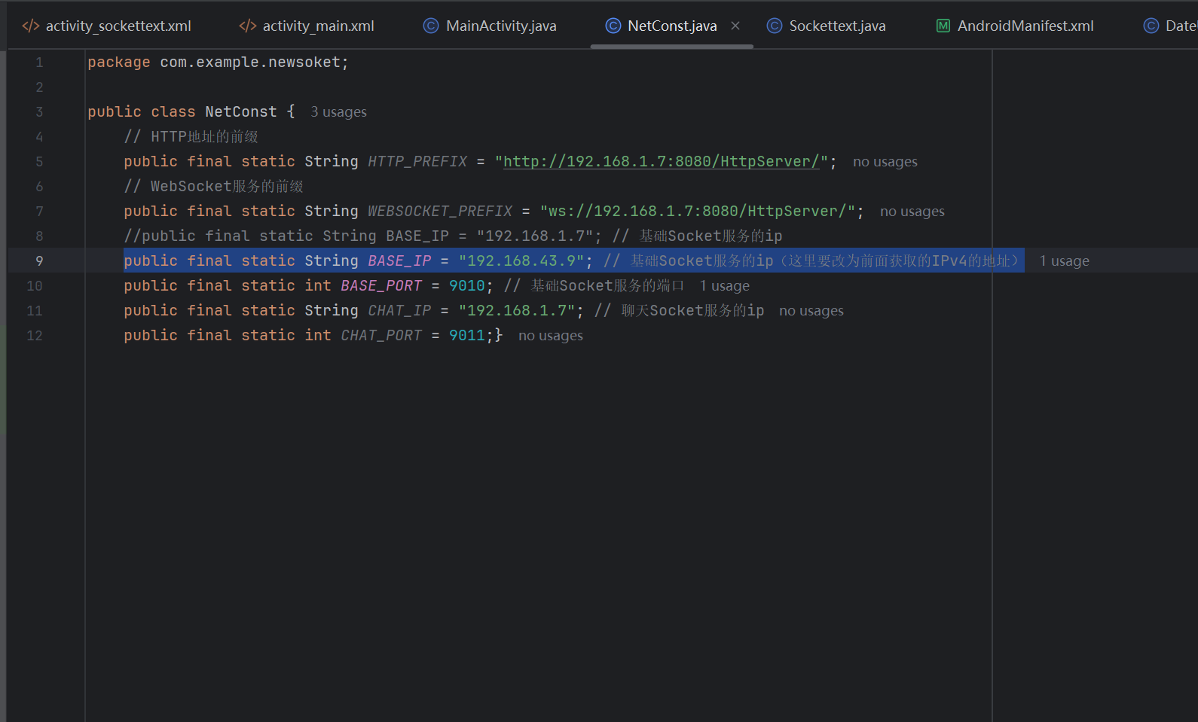Click the 'no usages' hint for CHAT_PORT
The width and height of the screenshot is (1198, 722).
point(550,336)
